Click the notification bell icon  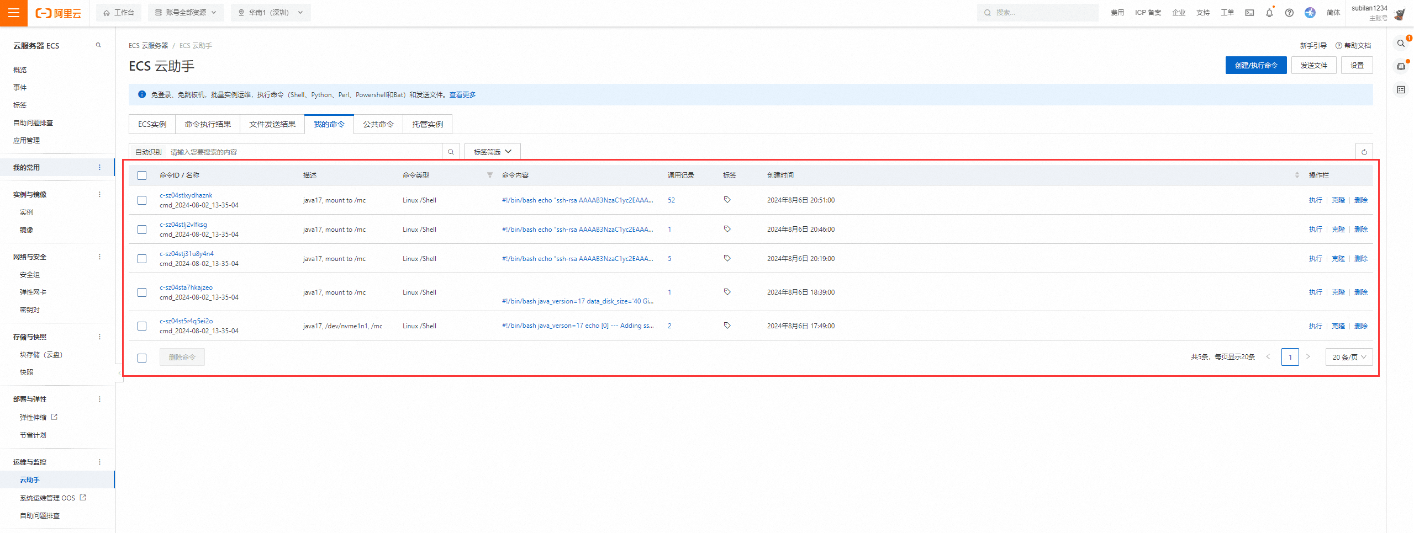coord(1269,13)
